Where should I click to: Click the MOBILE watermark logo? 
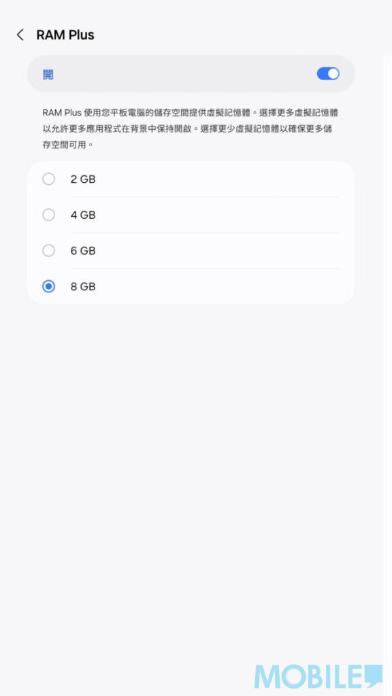click(318, 676)
